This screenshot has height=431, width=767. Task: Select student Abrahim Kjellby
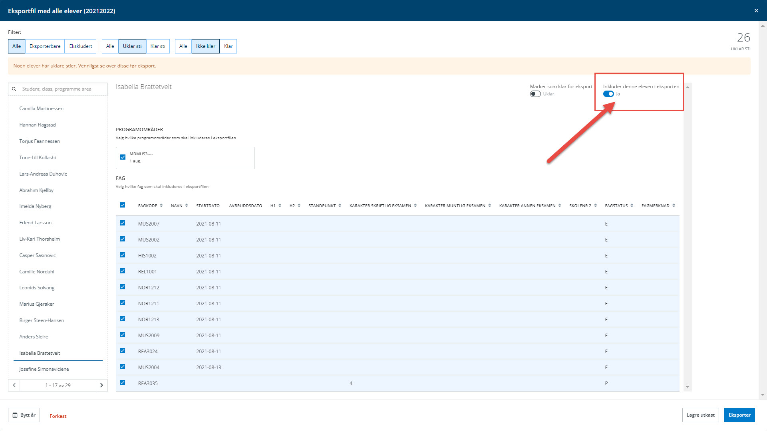click(x=36, y=190)
